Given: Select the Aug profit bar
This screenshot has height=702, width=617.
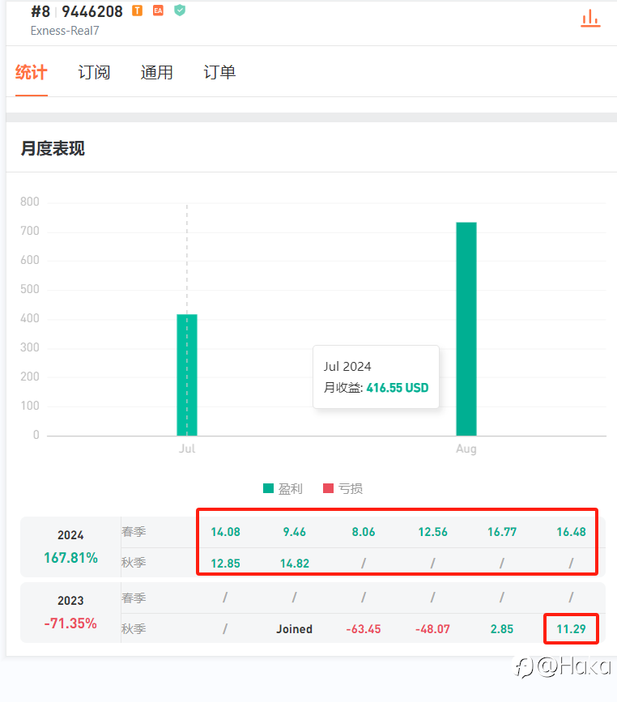Looking at the screenshot, I should tap(466, 329).
